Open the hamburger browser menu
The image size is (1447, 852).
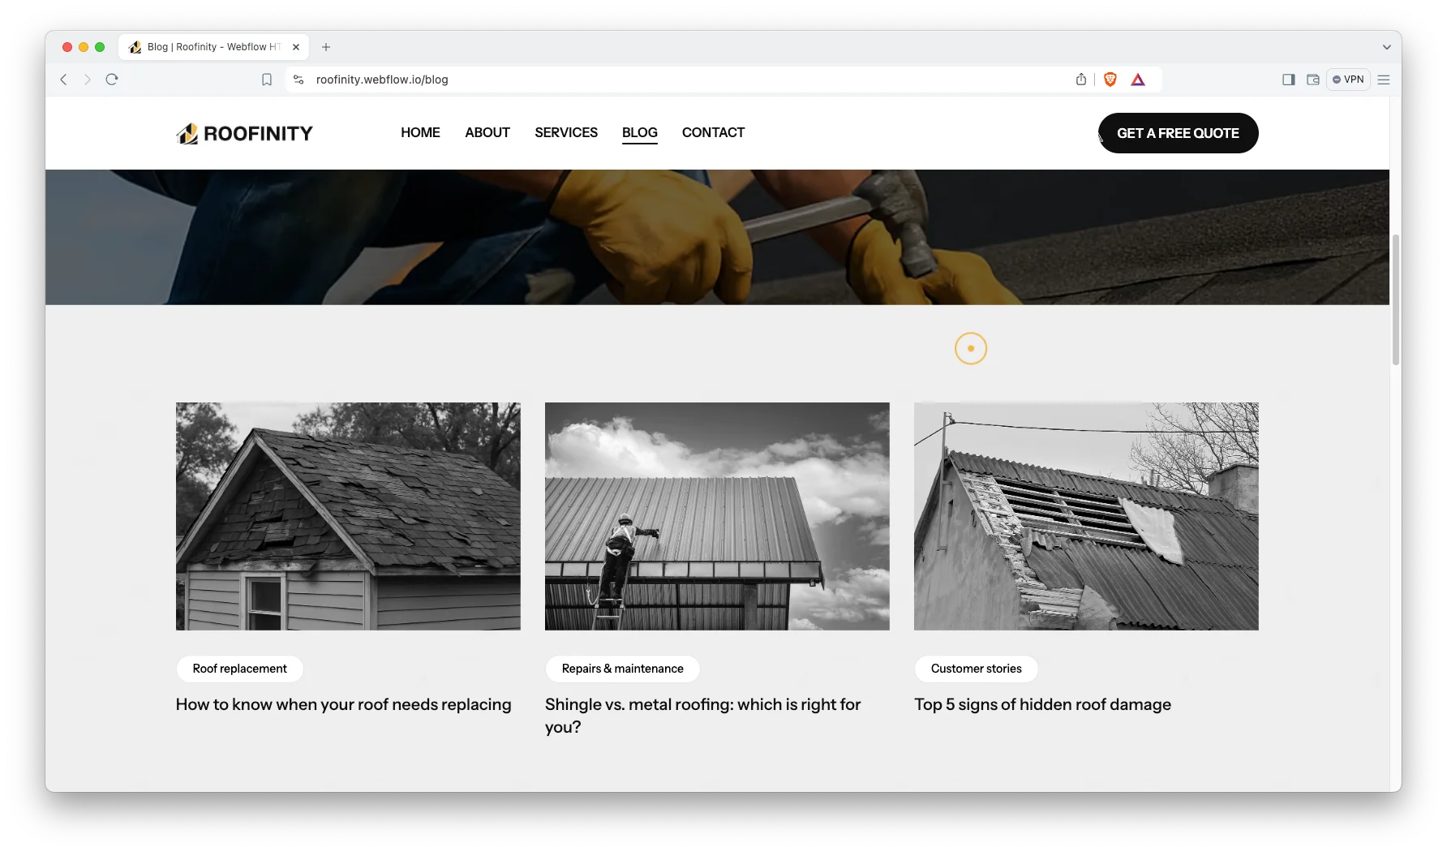[1384, 80]
